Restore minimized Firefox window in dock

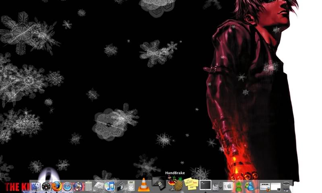pyautogui.click(x=265, y=187)
